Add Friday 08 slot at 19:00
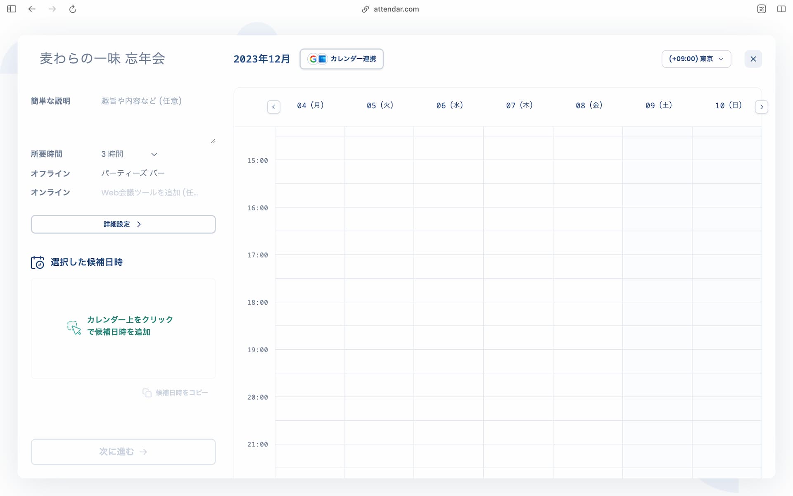This screenshot has width=793, height=496. pyautogui.click(x=588, y=361)
